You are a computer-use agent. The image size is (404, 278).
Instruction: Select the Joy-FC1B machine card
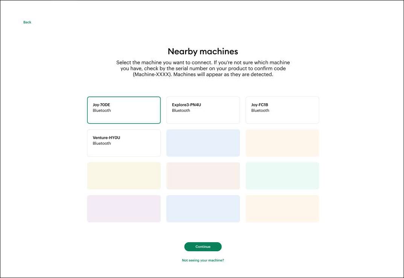pos(282,110)
